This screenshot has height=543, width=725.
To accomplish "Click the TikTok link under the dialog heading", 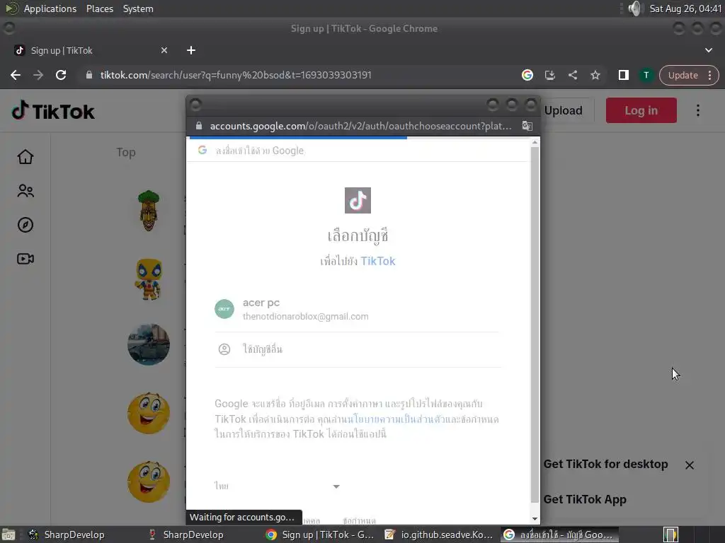I will (378, 262).
